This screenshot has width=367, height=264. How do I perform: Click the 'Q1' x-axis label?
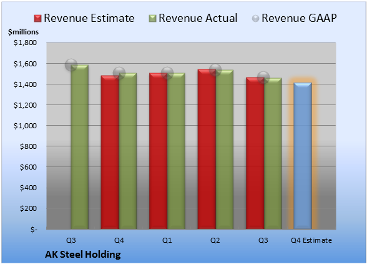[x=167, y=240]
